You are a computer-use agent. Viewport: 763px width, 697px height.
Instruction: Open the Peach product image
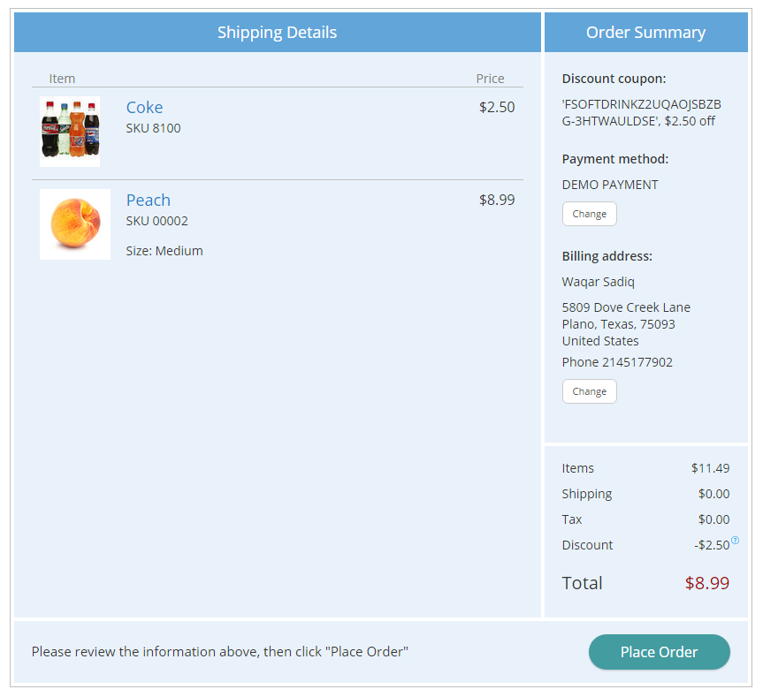(x=75, y=224)
